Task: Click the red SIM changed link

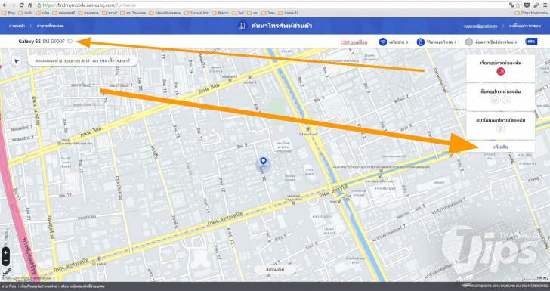Action: [354, 42]
